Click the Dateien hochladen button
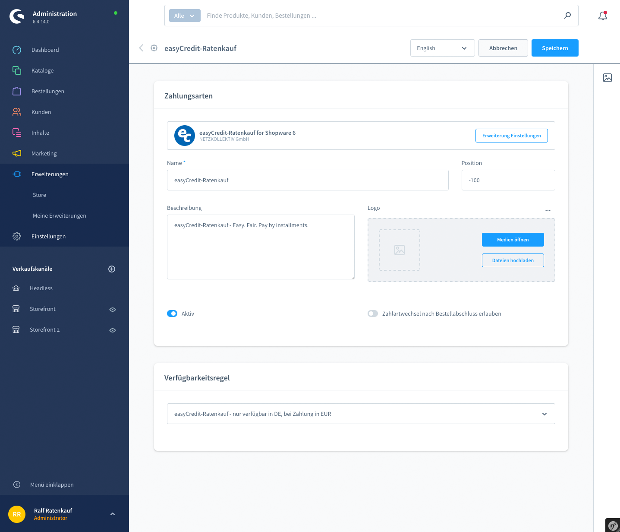Viewport: 620px width, 532px height. tap(513, 260)
